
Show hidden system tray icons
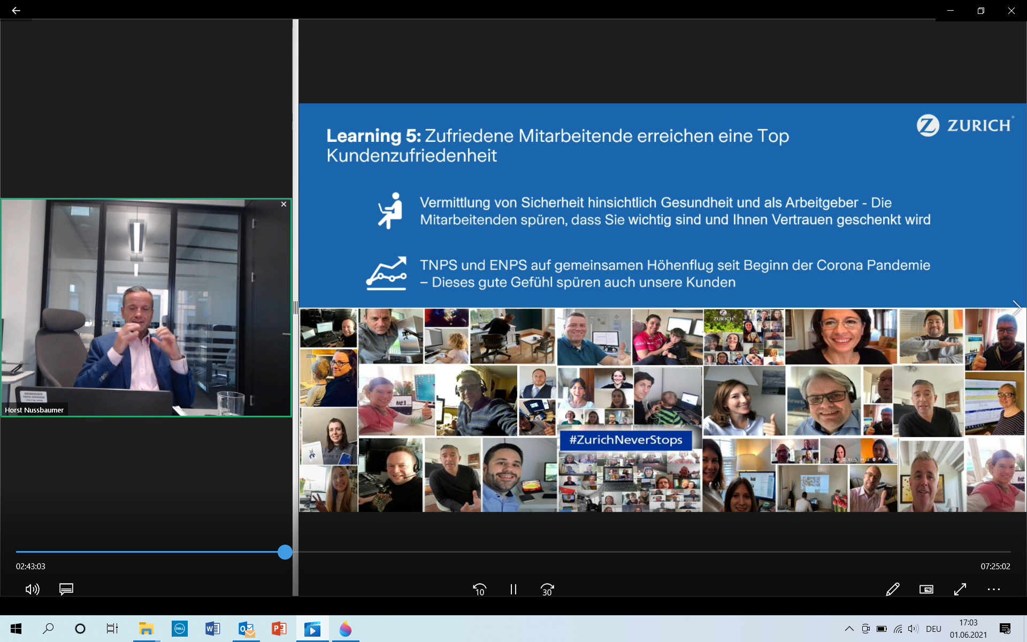[x=849, y=629]
